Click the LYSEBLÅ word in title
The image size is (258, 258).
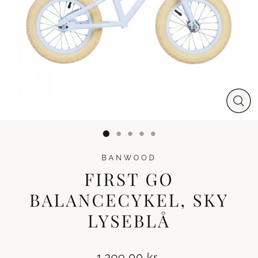coord(128,220)
